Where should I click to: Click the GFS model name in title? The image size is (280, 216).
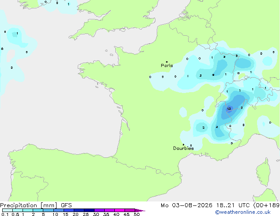pos(66,205)
